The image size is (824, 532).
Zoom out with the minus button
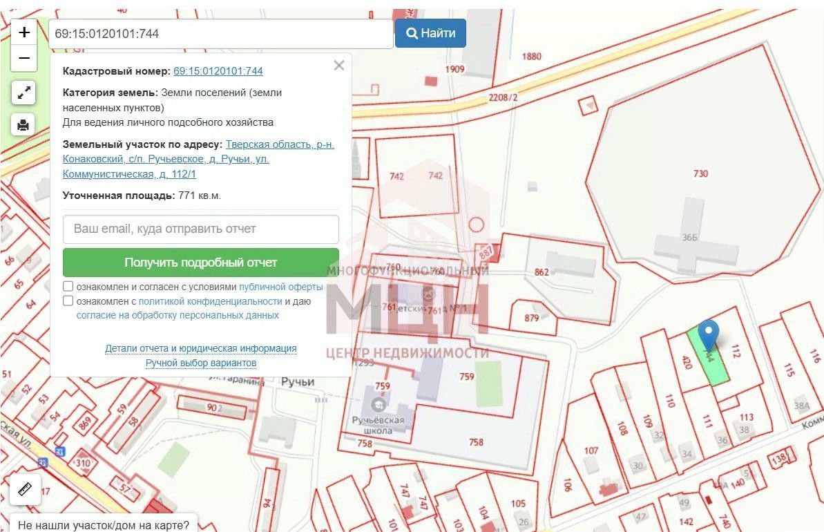pos(24,58)
